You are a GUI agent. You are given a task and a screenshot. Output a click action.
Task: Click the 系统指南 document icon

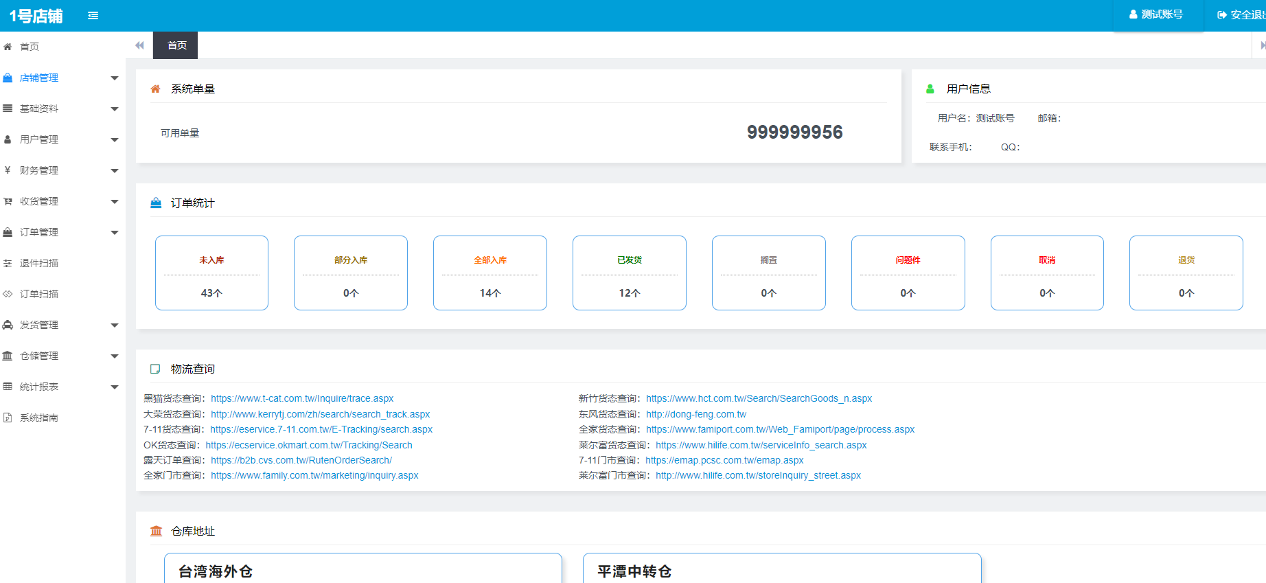(x=8, y=418)
